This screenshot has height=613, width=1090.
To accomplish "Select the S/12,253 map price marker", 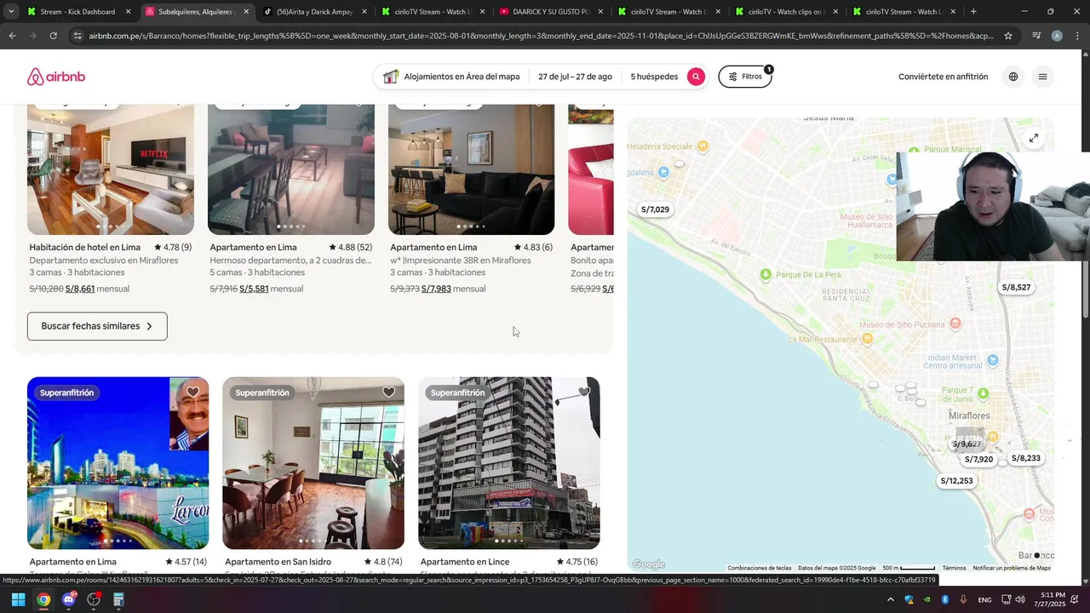I will pyautogui.click(x=956, y=481).
